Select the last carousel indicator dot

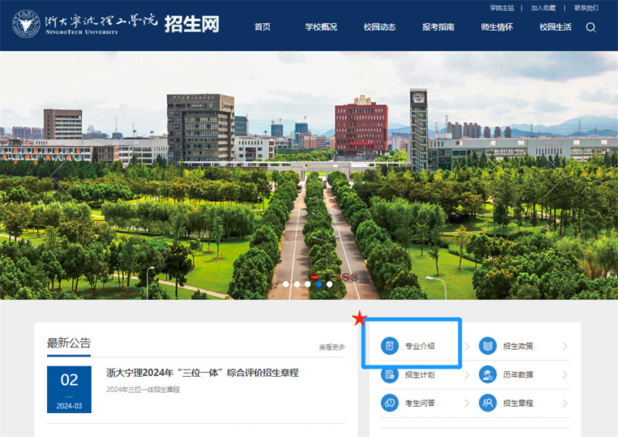329,284
